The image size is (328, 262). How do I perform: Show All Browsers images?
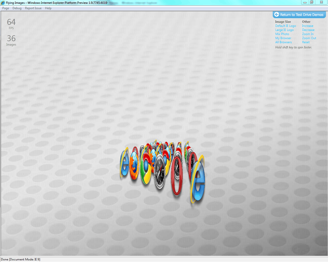(283, 42)
